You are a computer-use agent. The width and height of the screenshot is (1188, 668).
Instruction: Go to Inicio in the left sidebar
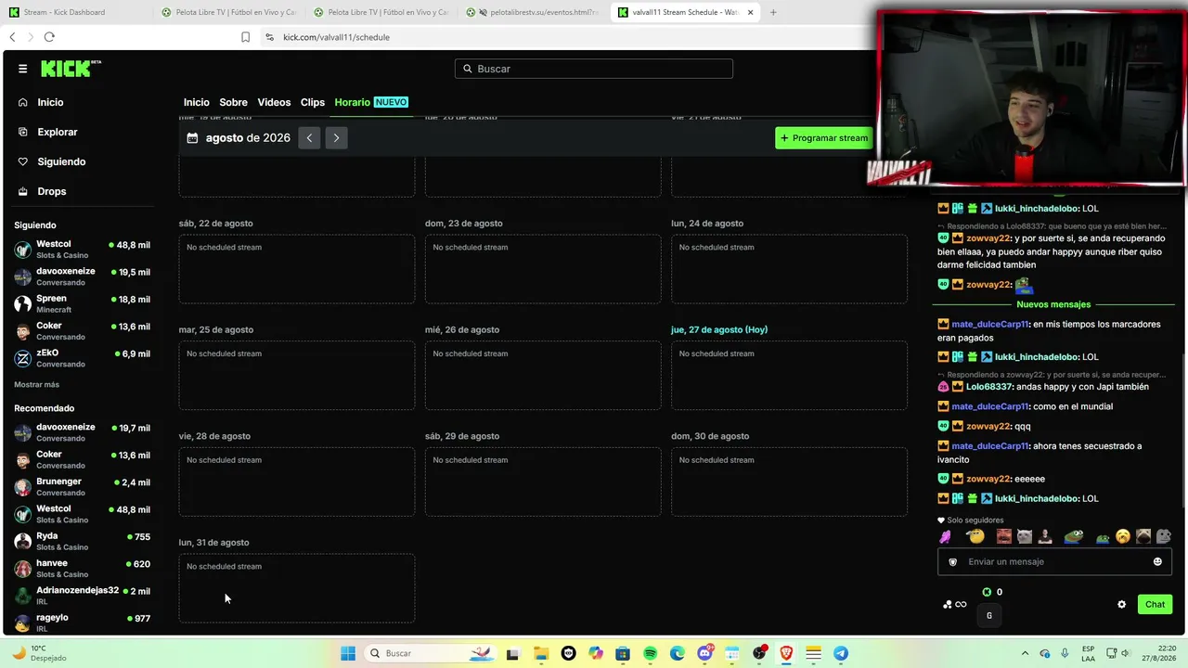pyautogui.click(x=50, y=102)
